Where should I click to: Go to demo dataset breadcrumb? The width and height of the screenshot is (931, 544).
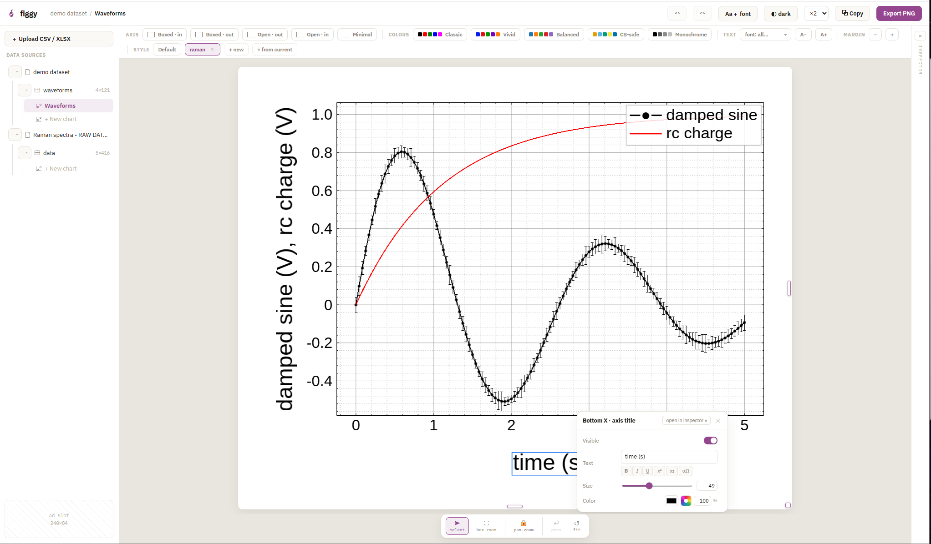pos(68,14)
